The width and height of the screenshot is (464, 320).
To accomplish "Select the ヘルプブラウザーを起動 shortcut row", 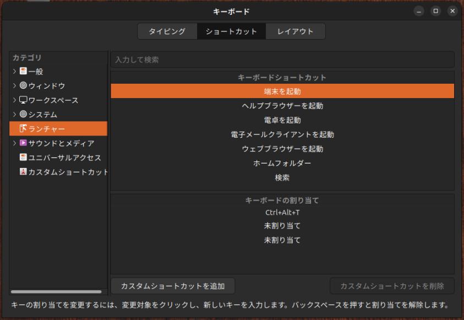I will (282, 106).
